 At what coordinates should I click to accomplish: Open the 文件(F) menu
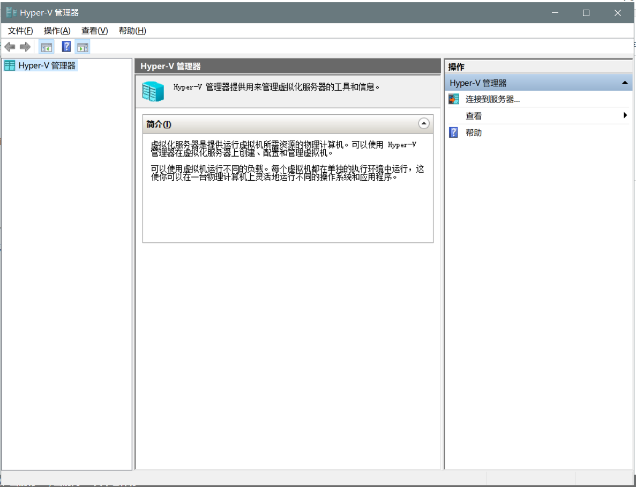tap(20, 31)
